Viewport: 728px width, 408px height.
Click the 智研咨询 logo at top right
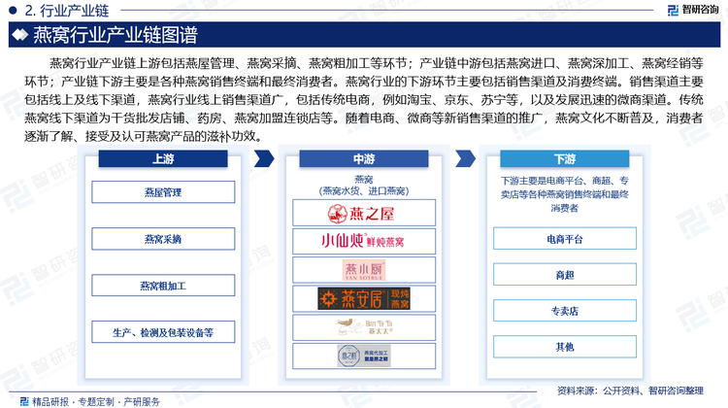693,10
